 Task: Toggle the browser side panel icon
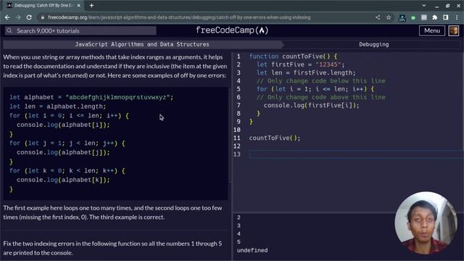pyautogui.click(x=445, y=17)
